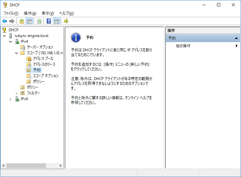Collapse the スコープ [192.168.1.0] node
Viewport: 241px width, 177px height.
16,53
